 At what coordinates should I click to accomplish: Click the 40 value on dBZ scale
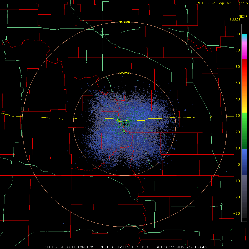238,99
